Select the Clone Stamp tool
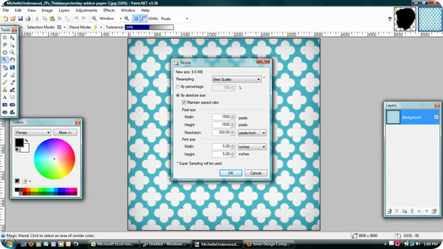The width and height of the screenshot is (443, 249). coord(5,90)
